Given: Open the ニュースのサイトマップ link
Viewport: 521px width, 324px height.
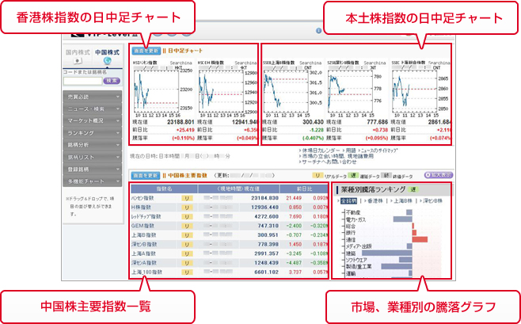Looking at the screenshot, I should 378,151.
